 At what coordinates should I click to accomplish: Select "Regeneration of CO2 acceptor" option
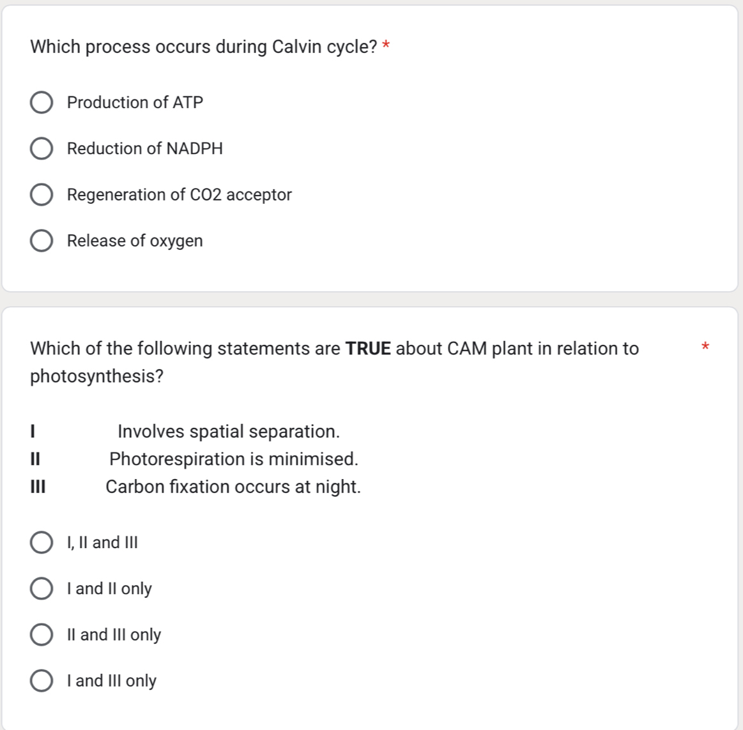(x=42, y=194)
